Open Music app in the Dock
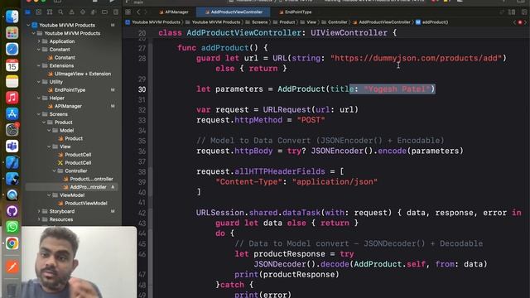The width and height of the screenshot is (530, 298). coord(12,98)
